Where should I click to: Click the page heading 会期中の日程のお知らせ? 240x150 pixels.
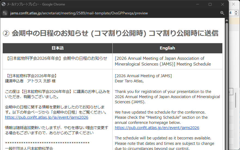click(110, 33)
